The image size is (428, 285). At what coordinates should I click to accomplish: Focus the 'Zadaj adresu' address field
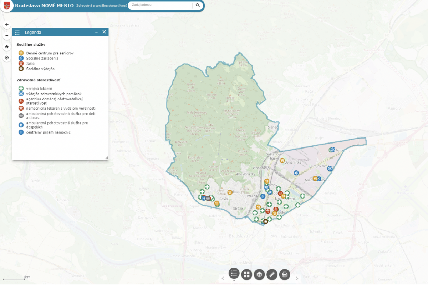pos(160,5)
